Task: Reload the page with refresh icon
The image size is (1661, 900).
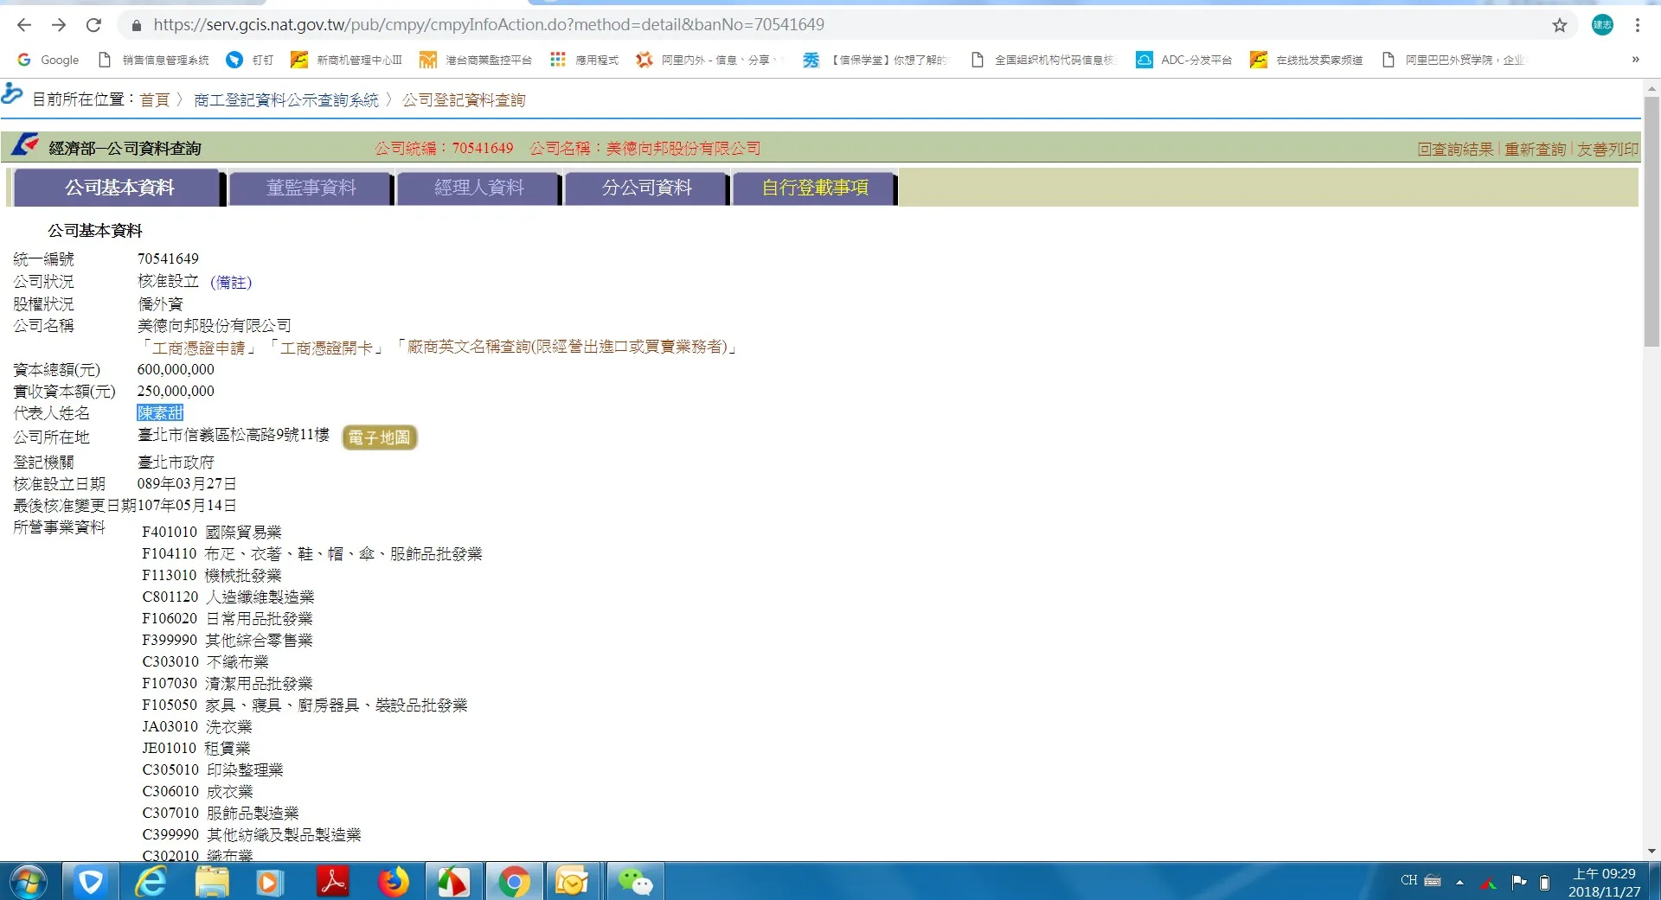Action: click(93, 25)
